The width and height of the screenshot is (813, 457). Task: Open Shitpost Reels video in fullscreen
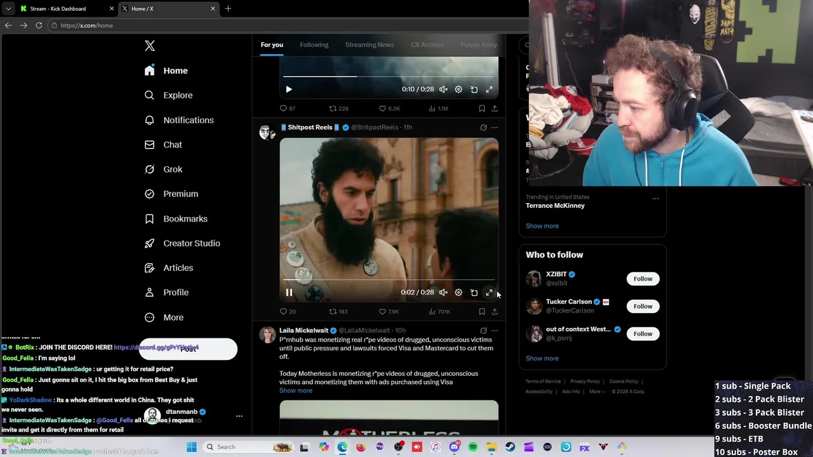click(489, 293)
